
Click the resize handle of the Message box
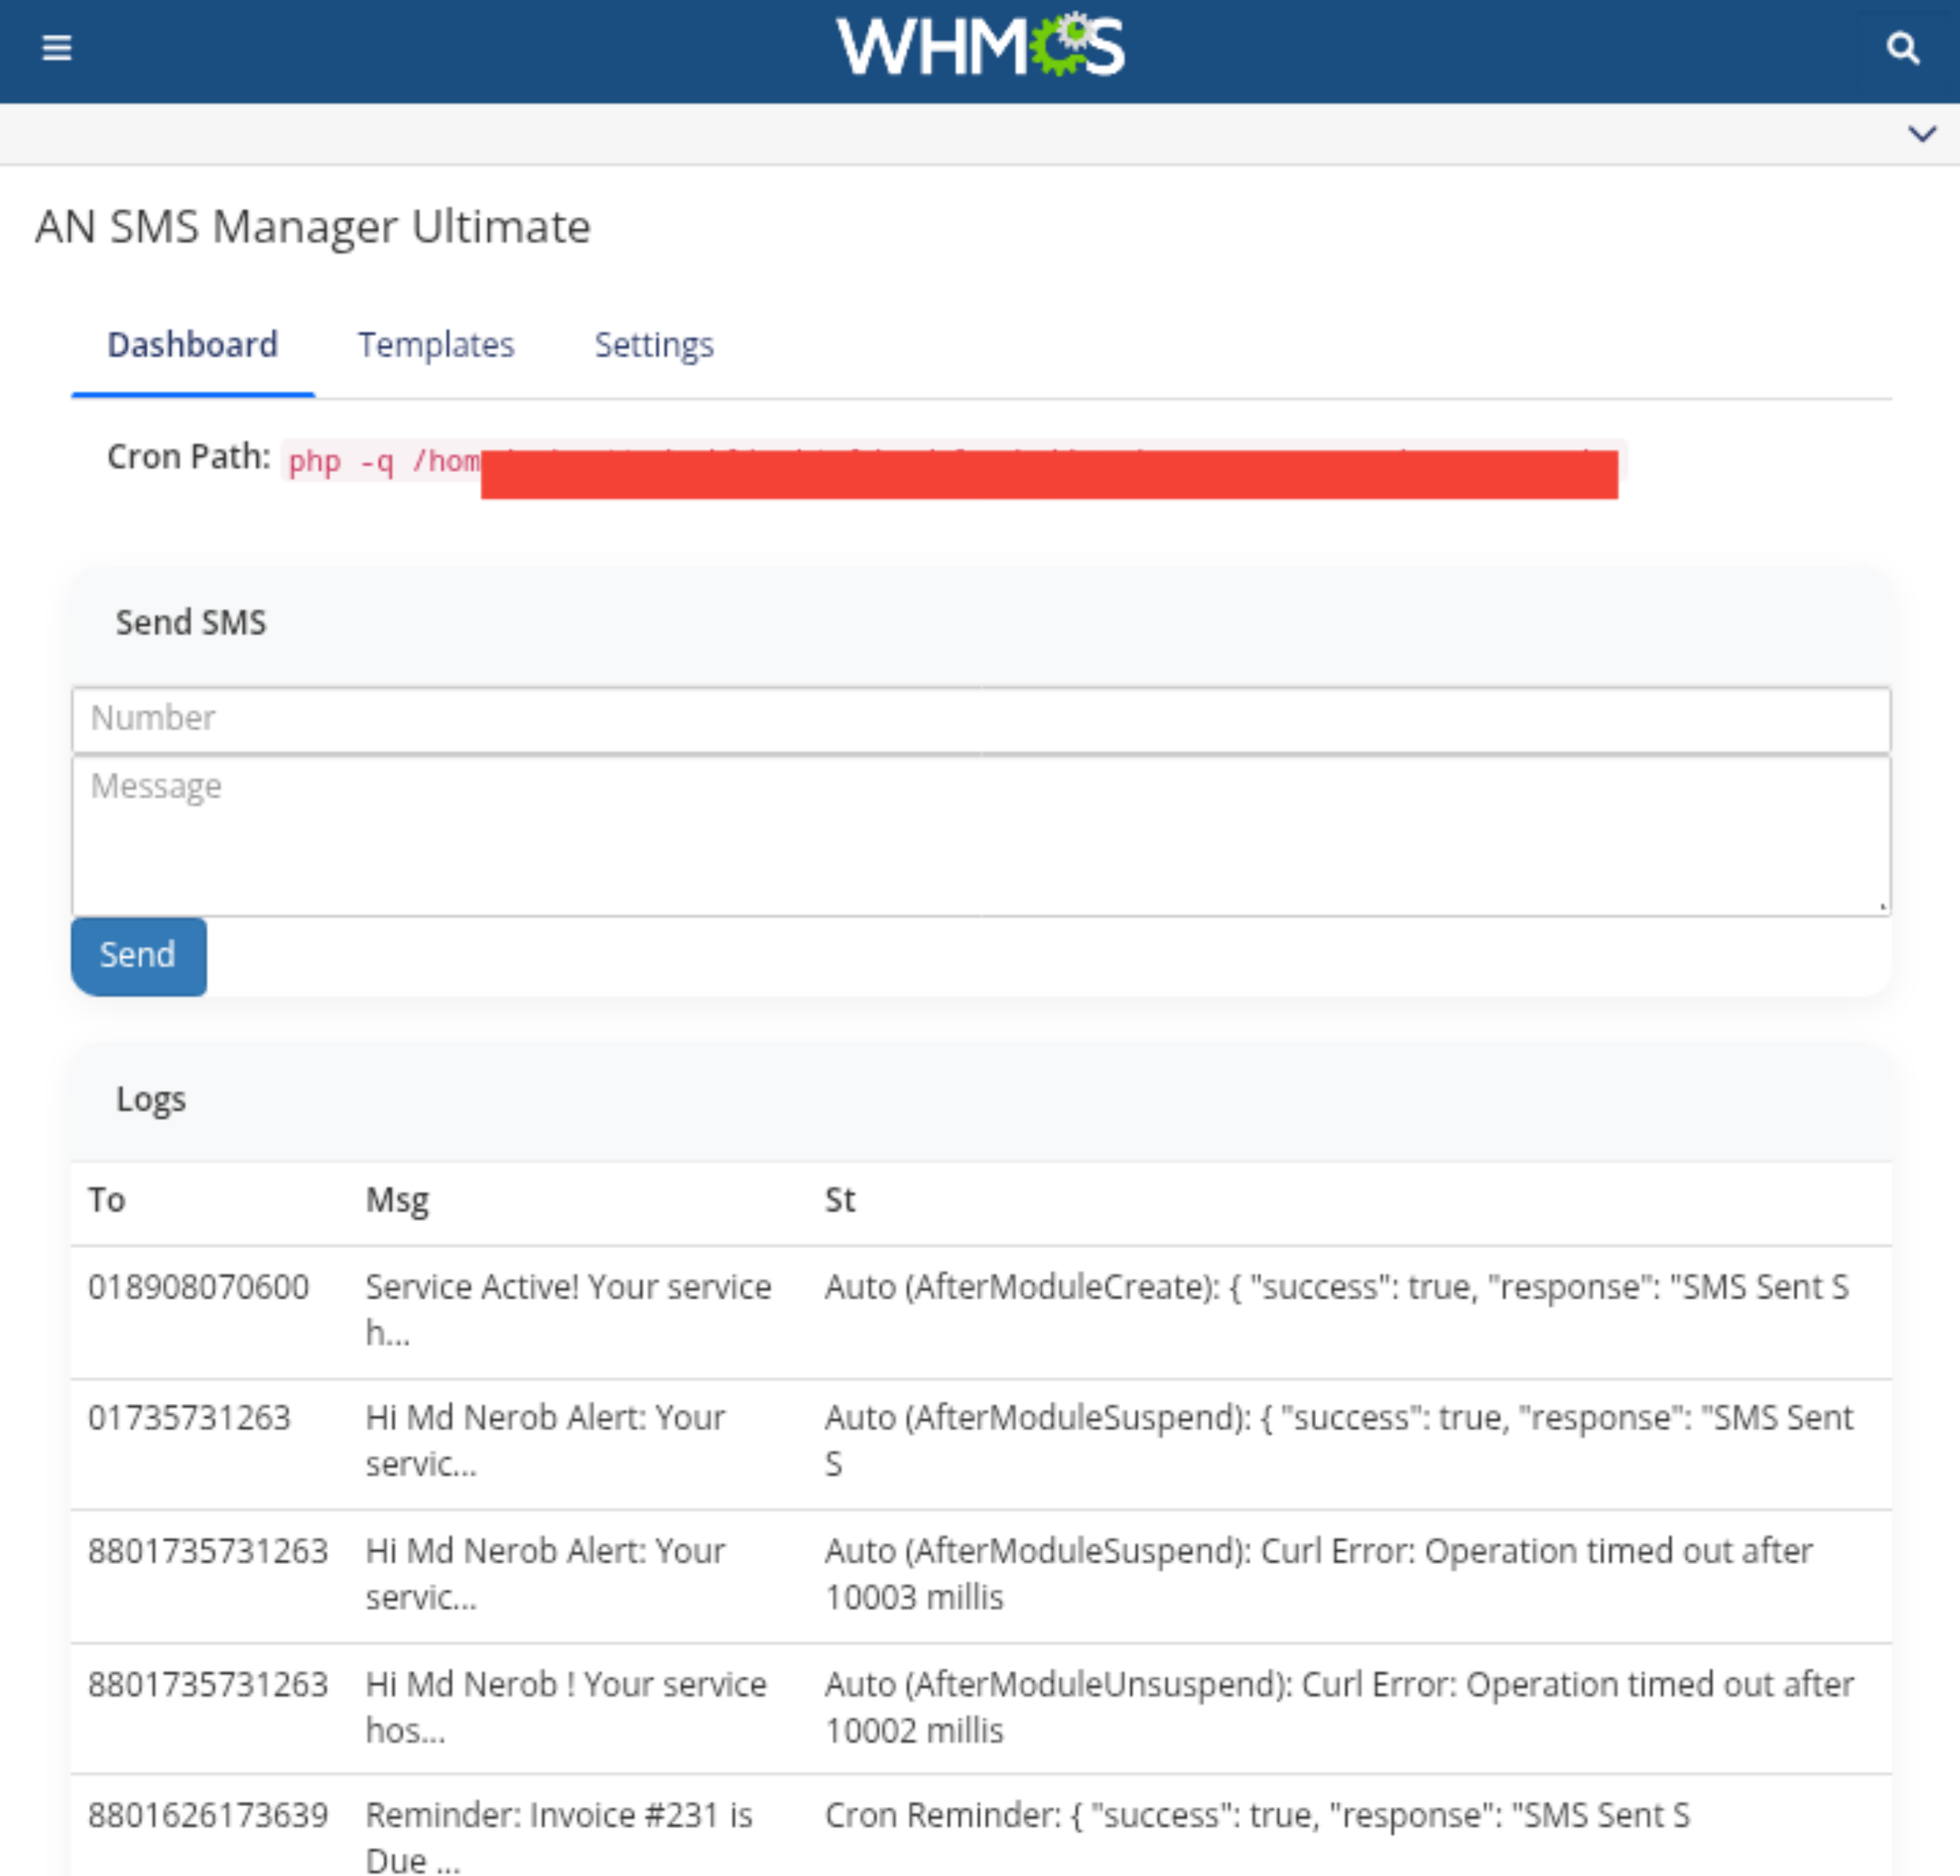(x=1882, y=906)
